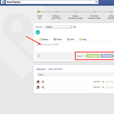
Task: Click the Canva page avatar
Action: 38,32
